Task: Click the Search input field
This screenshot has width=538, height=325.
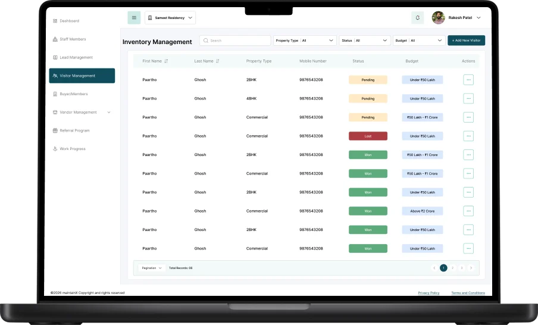Action: click(235, 40)
